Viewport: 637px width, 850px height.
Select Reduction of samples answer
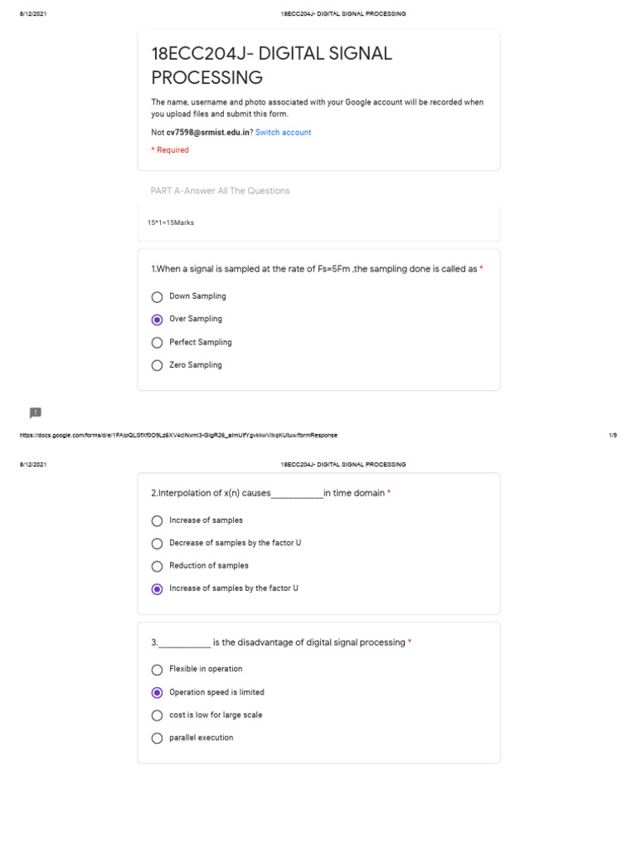click(x=157, y=566)
